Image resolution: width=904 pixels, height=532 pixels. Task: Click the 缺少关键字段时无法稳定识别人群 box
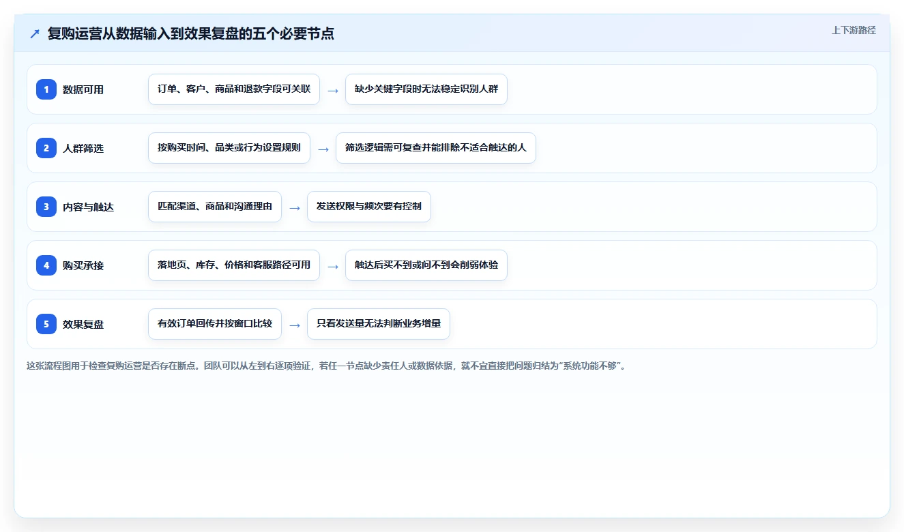click(426, 89)
